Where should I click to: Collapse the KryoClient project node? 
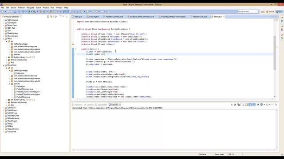[x=4, y=65]
